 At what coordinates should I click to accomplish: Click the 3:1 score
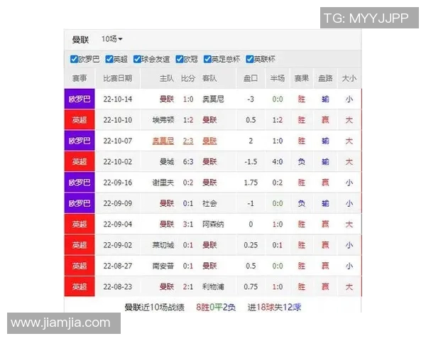tap(188, 224)
